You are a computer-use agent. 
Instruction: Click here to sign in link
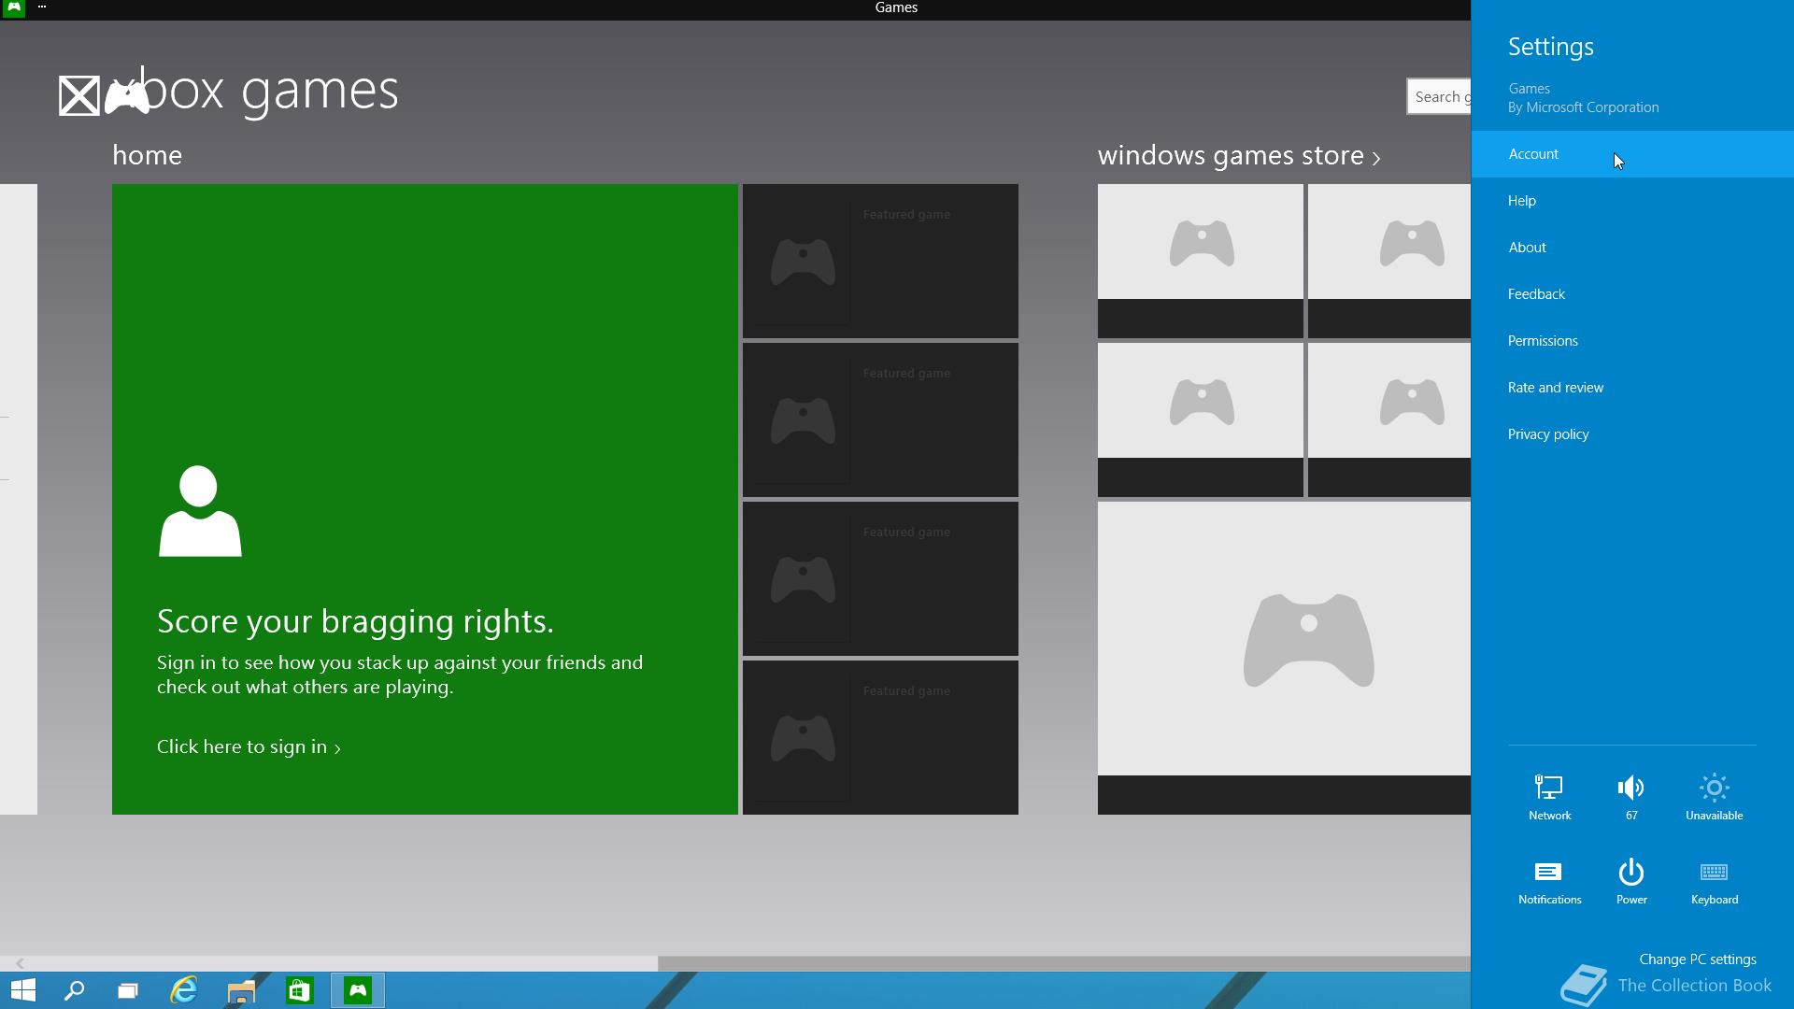point(249,747)
